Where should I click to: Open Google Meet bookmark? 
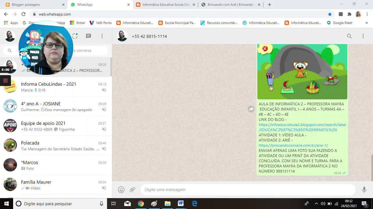click(x=339, y=23)
